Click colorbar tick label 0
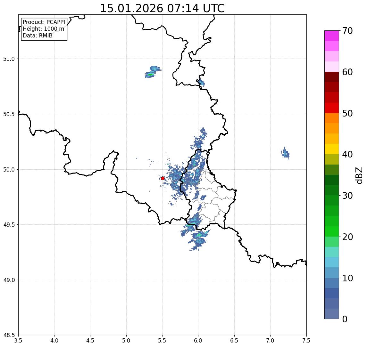The height and width of the screenshot is (347, 367). [x=345, y=319]
